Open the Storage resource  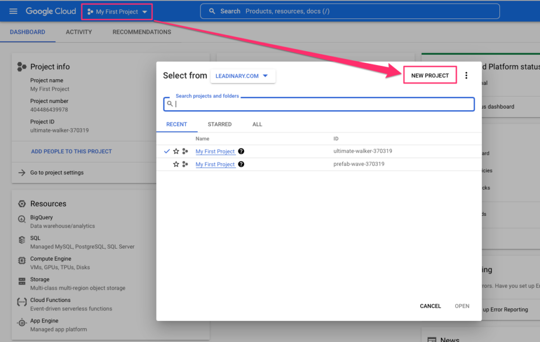(x=40, y=280)
